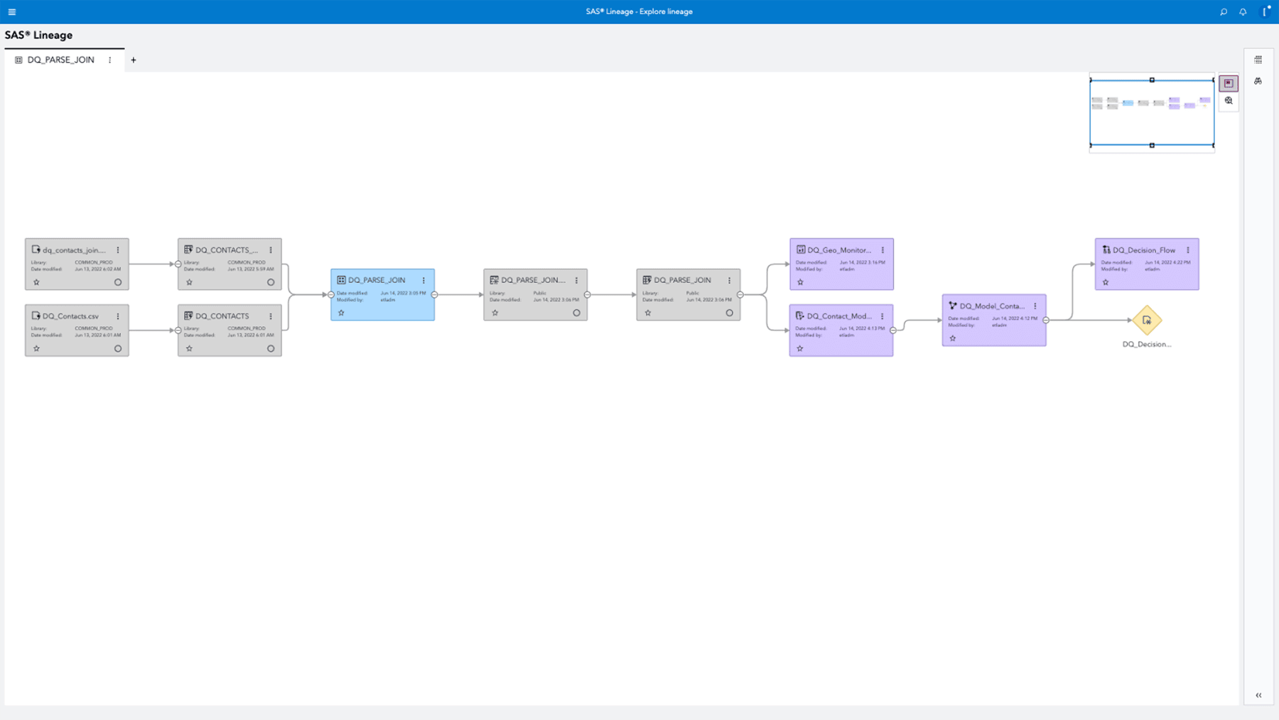Select the yellow DQ_Decision diamond node

pos(1148,321)
